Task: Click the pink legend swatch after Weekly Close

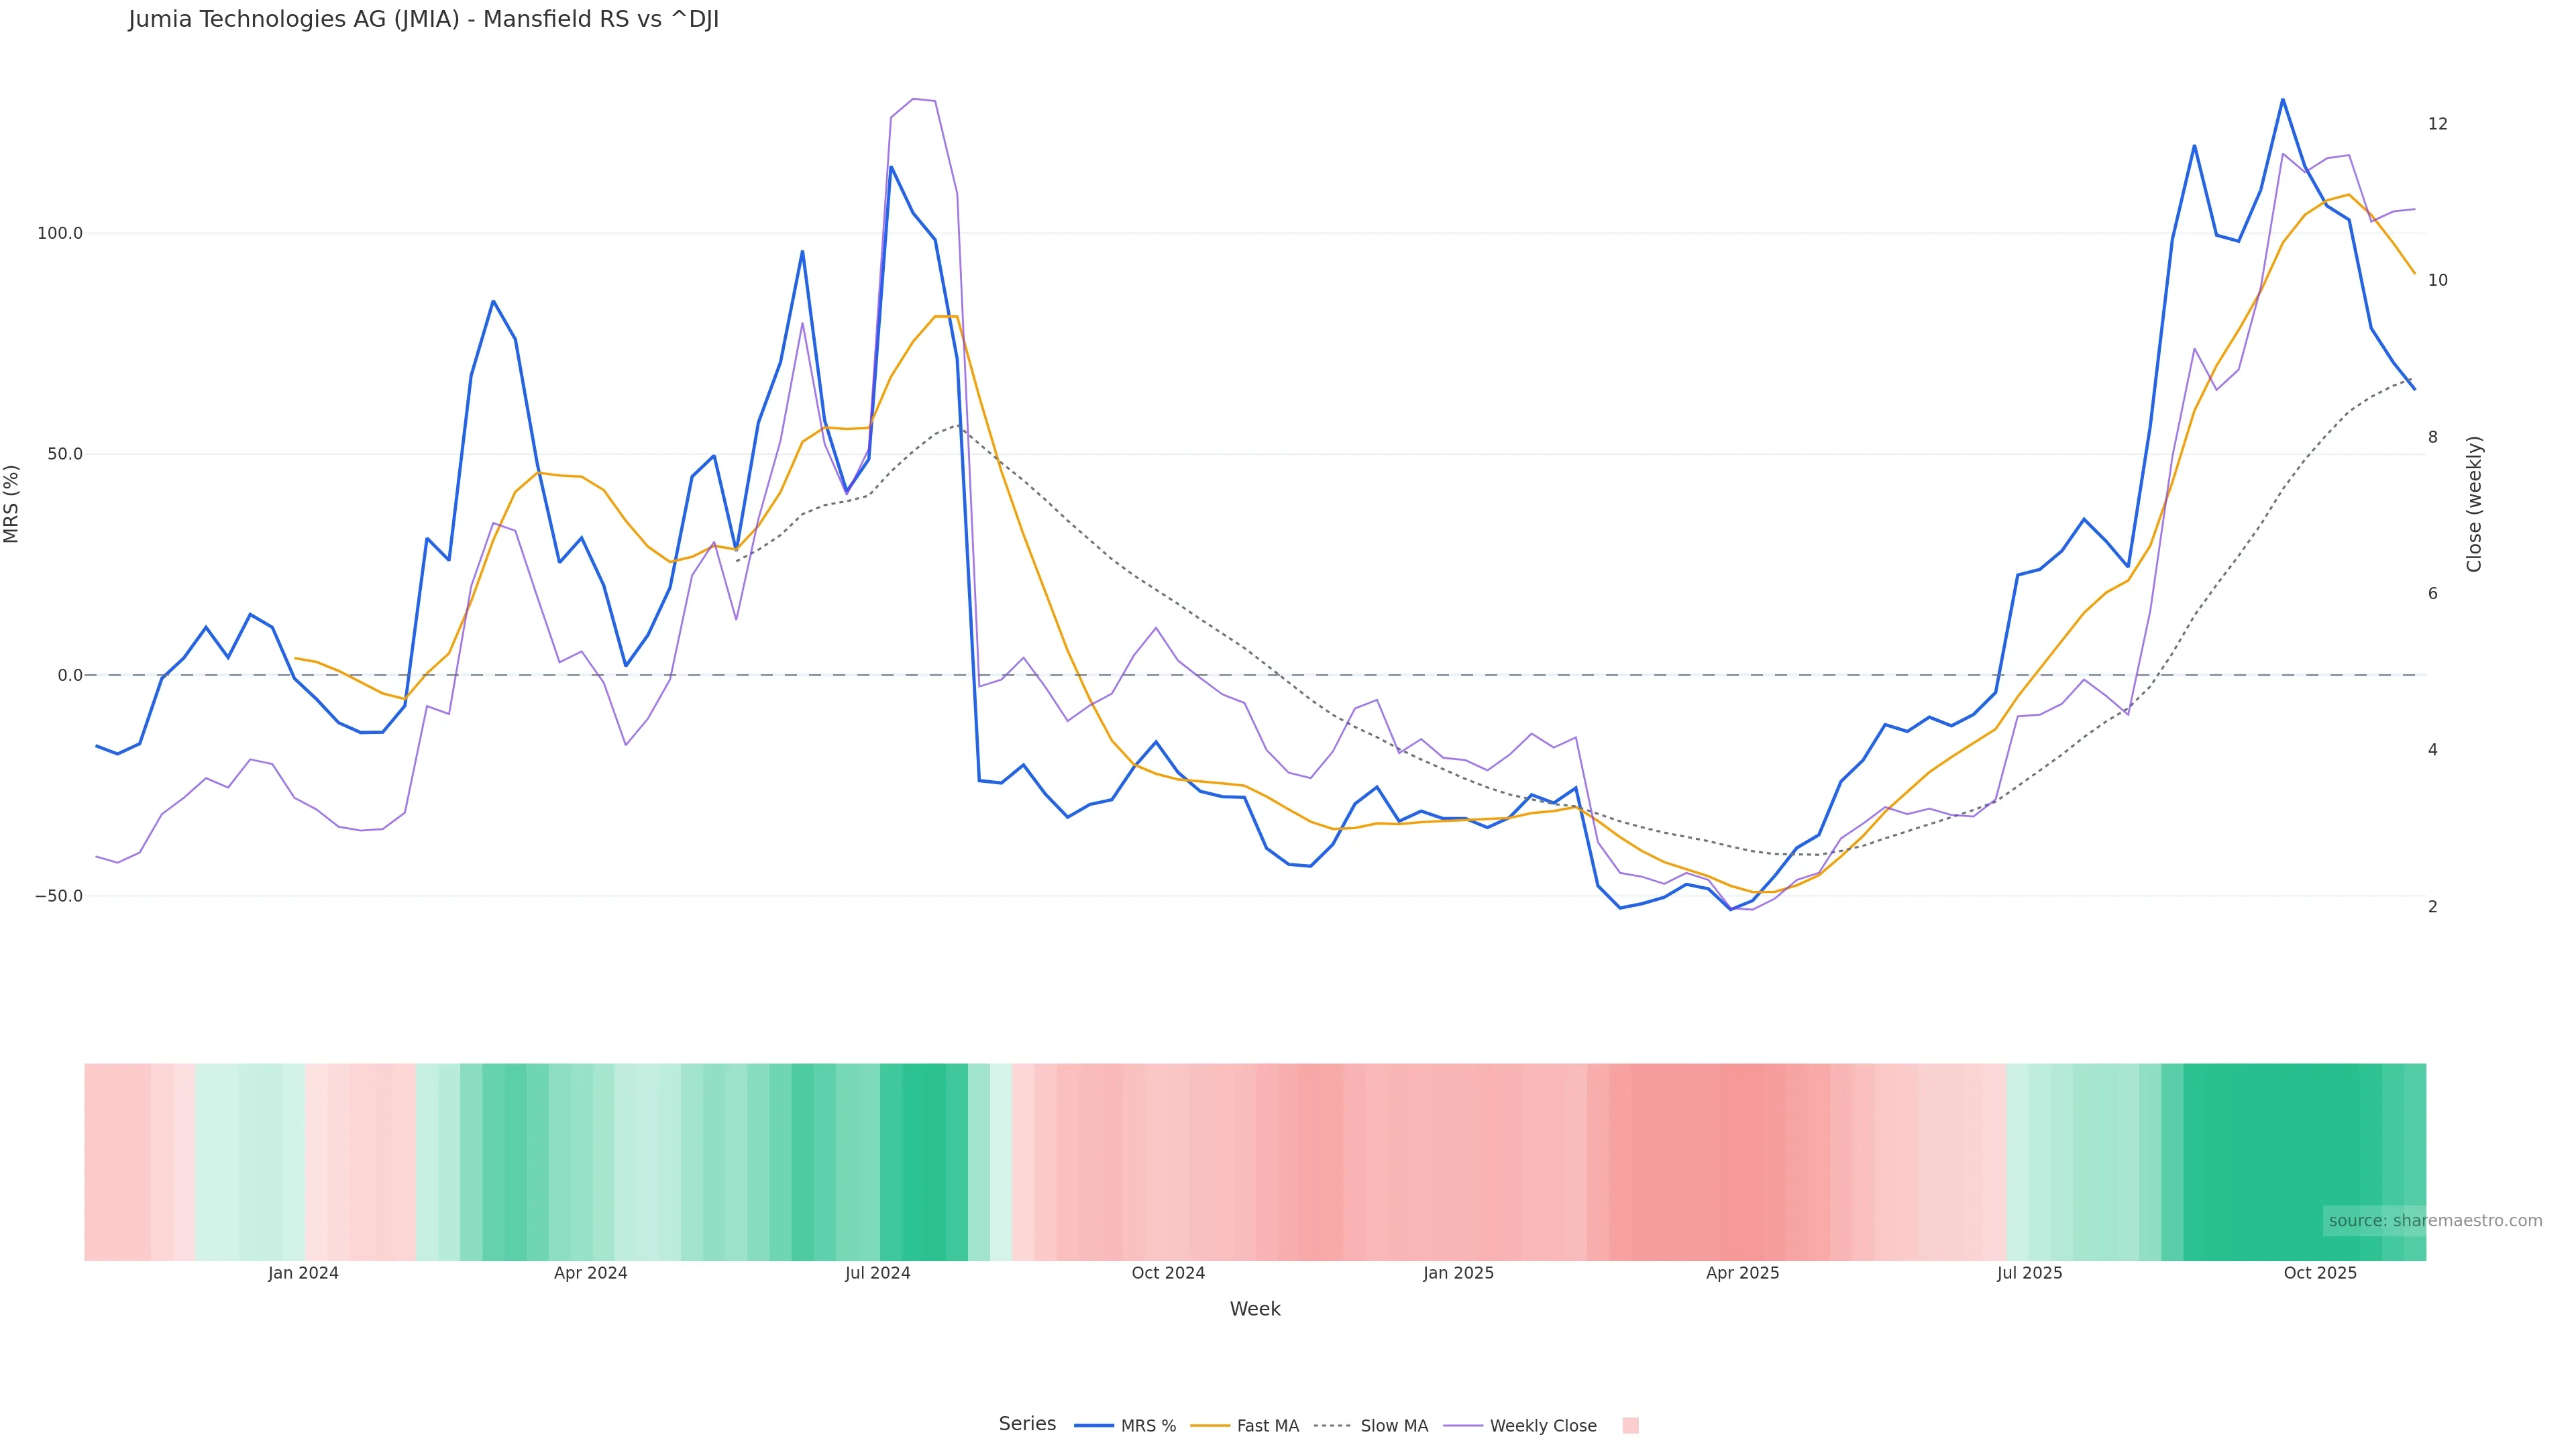Action: 1630,1426
